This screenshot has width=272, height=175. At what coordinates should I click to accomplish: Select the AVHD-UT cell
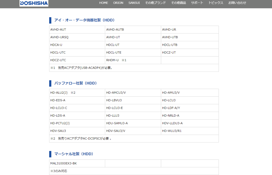coord(133,37)
